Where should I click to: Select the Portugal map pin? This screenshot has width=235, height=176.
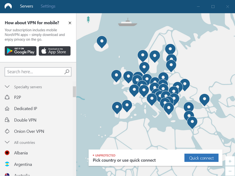coord(117,108)
